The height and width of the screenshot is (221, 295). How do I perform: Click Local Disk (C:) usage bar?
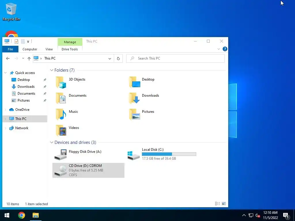coord(169,154)
